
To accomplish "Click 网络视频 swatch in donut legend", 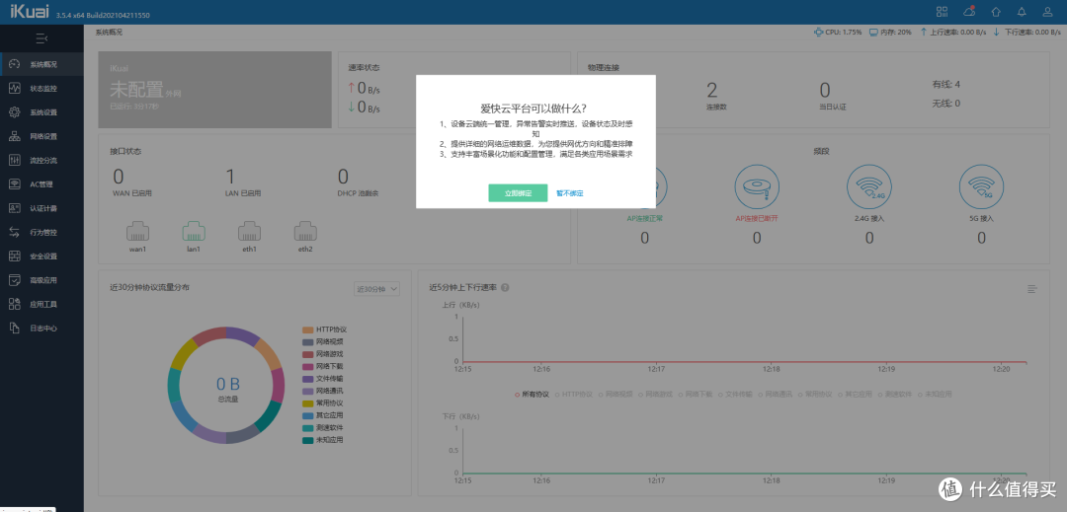I will [307, 341].
